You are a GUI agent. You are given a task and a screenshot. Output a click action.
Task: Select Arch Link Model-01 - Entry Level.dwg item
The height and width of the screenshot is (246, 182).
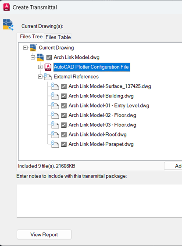[109, 106]
